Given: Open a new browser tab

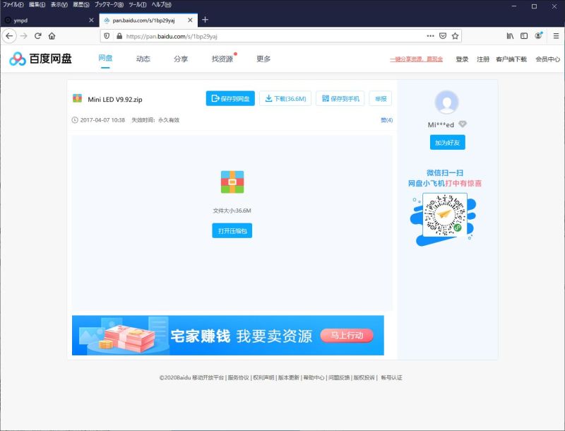Looking at the screenshot, I should click(205, 20).
